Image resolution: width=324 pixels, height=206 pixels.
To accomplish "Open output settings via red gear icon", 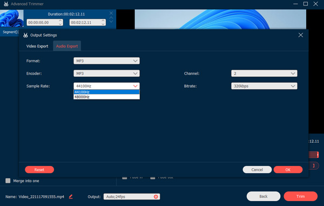I will point(156,197).
